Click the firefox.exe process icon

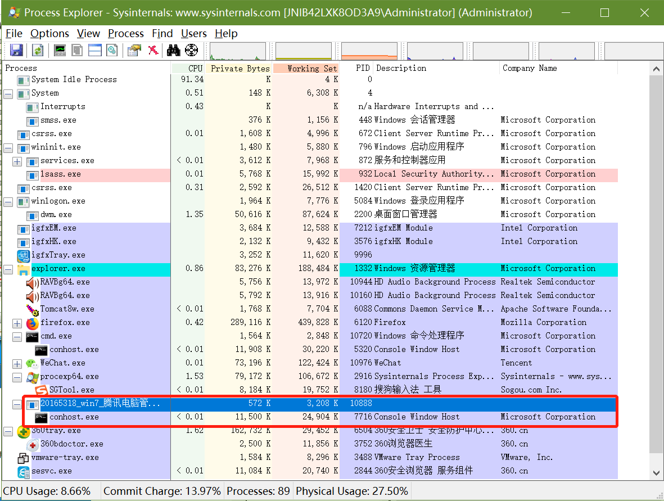(32, 323)
